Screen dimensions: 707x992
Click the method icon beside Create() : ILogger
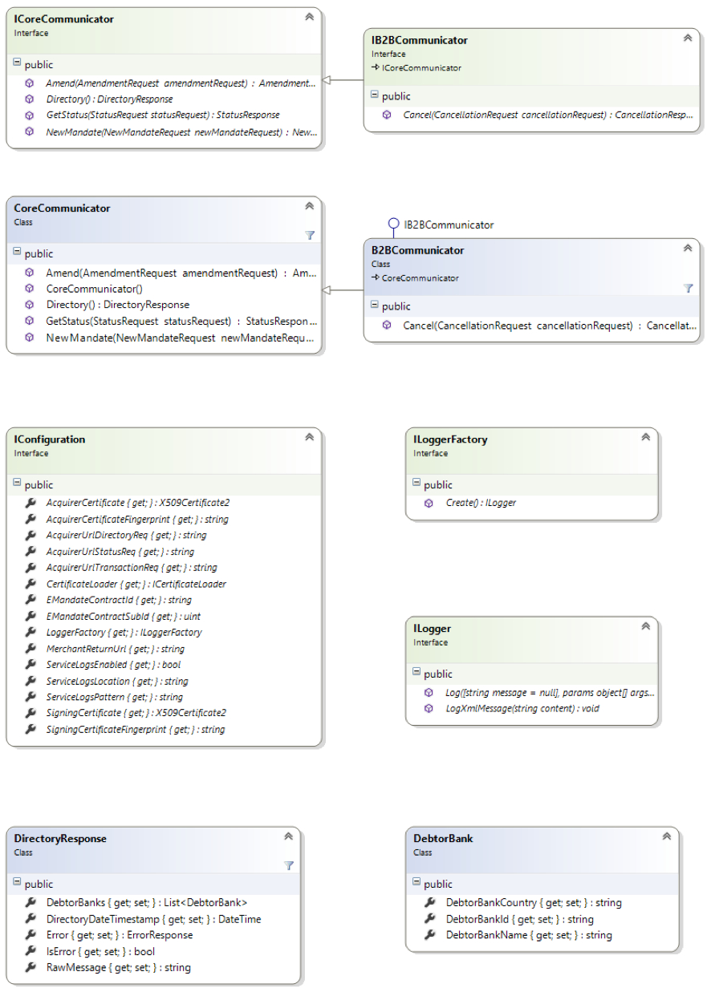point(429,503)
